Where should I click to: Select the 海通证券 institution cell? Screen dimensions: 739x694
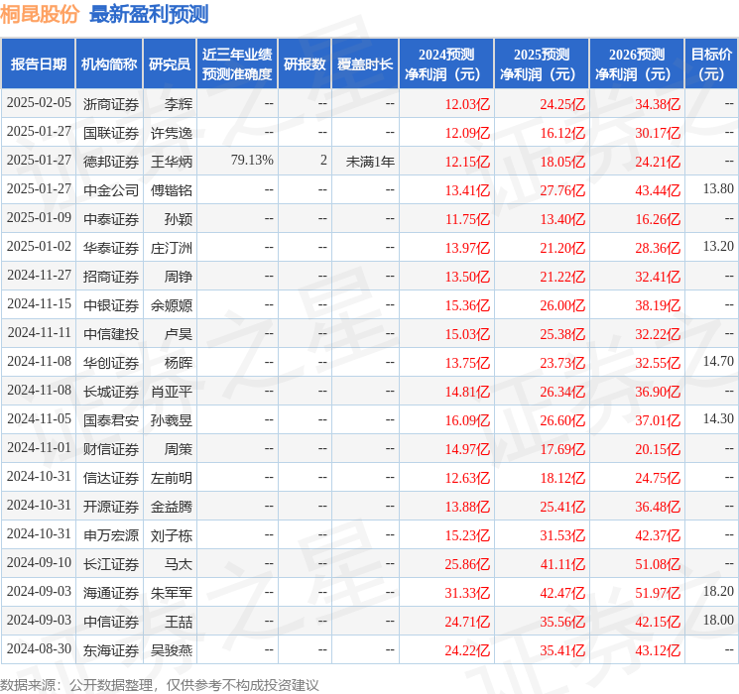tap(111, 592)
